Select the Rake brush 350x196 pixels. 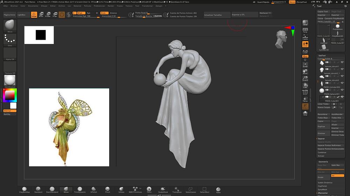218,190
